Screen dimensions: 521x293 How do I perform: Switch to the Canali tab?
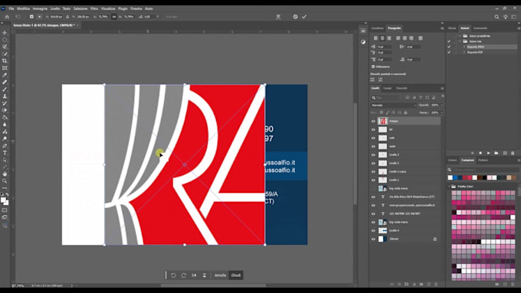[x=388, y=88]
